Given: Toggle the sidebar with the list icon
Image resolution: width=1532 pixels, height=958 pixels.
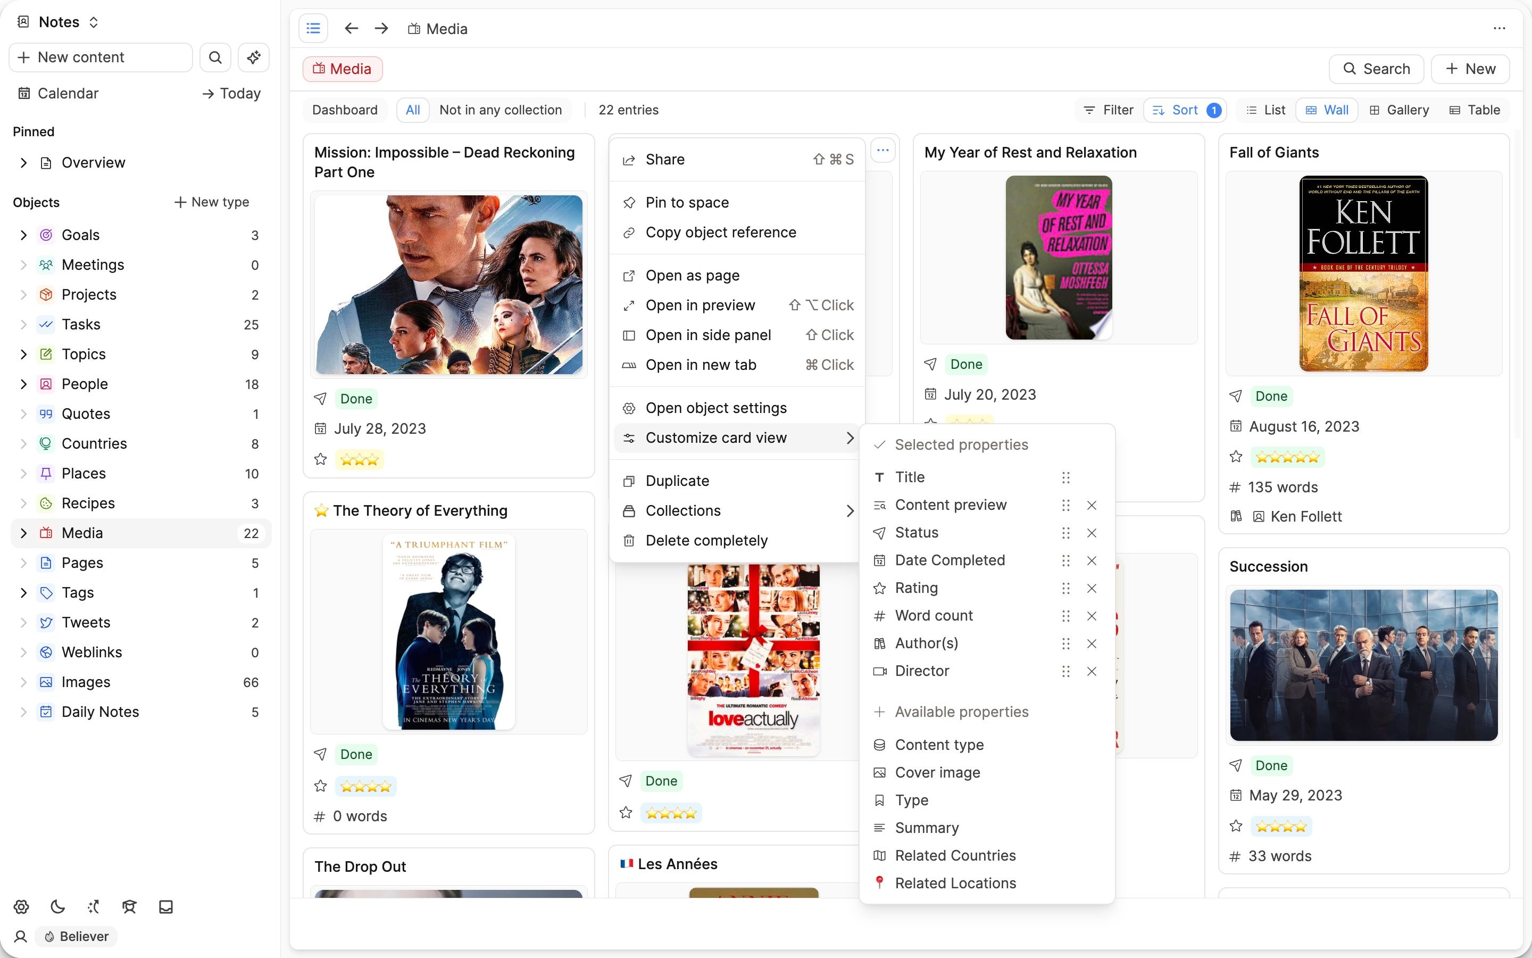Looking at the screenshot, I should coord(313,28).
